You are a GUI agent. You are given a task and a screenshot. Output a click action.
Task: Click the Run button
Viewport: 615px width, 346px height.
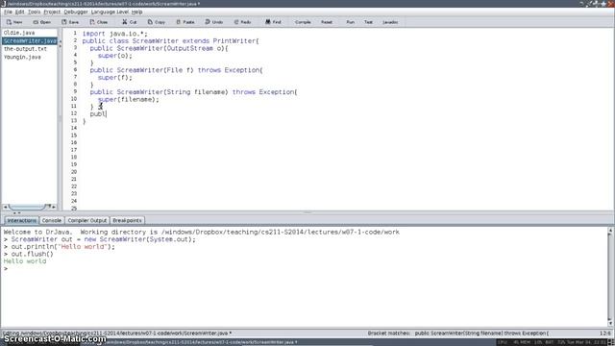[x=350, y=22]
